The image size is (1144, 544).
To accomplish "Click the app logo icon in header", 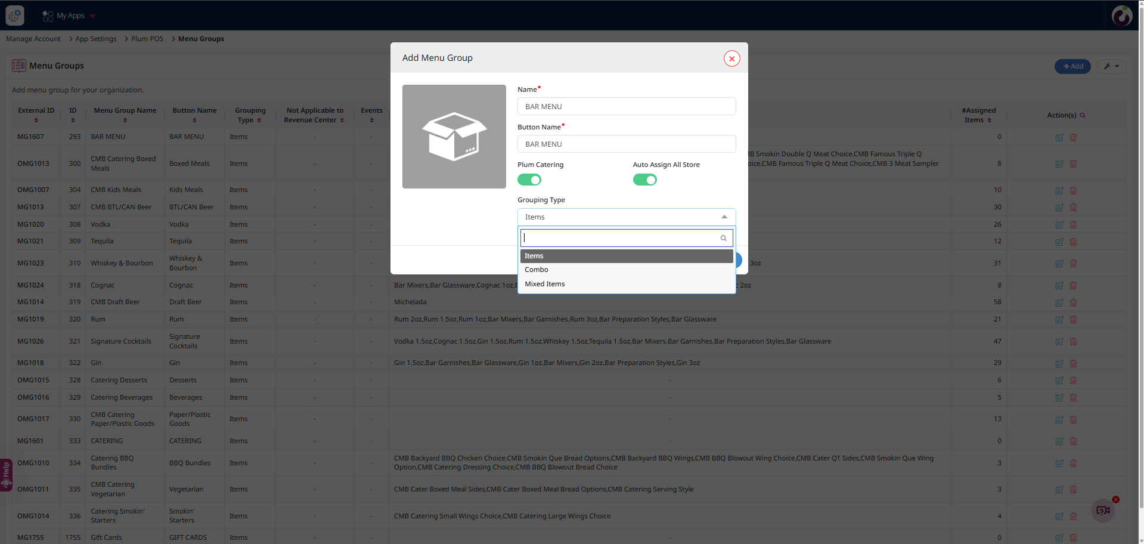I will [15, 16].
